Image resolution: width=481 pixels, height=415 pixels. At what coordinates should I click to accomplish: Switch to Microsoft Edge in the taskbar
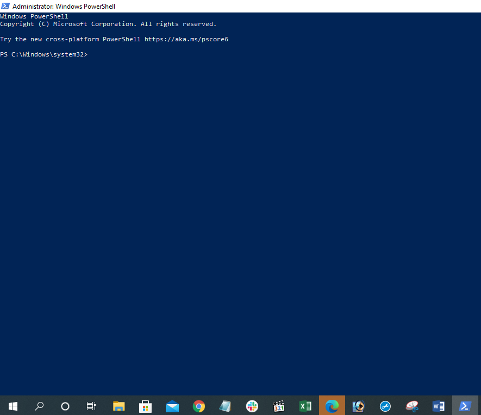coord(332,406)
